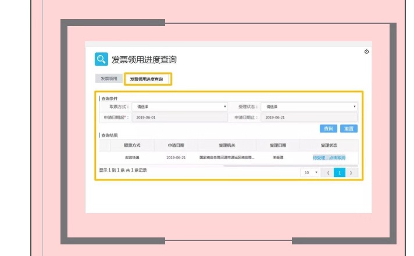The image size is (414, 256).
Task: Click the 申请日期止 date field
Action: [x=309, y=117]
